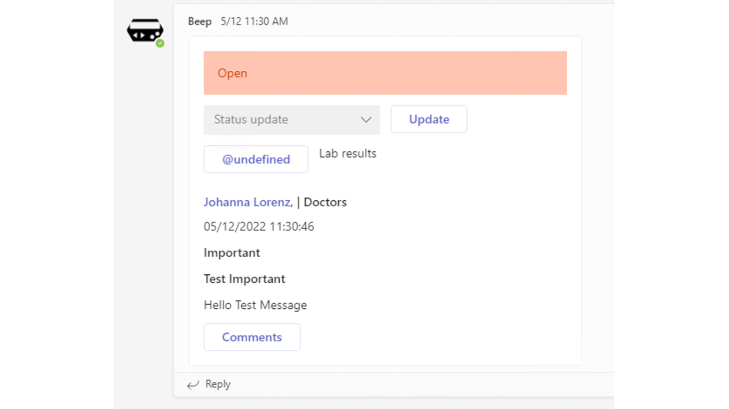Click the 5/12 11:30 AM message timestamp
The image size is (729, 409).
point(254,22)
